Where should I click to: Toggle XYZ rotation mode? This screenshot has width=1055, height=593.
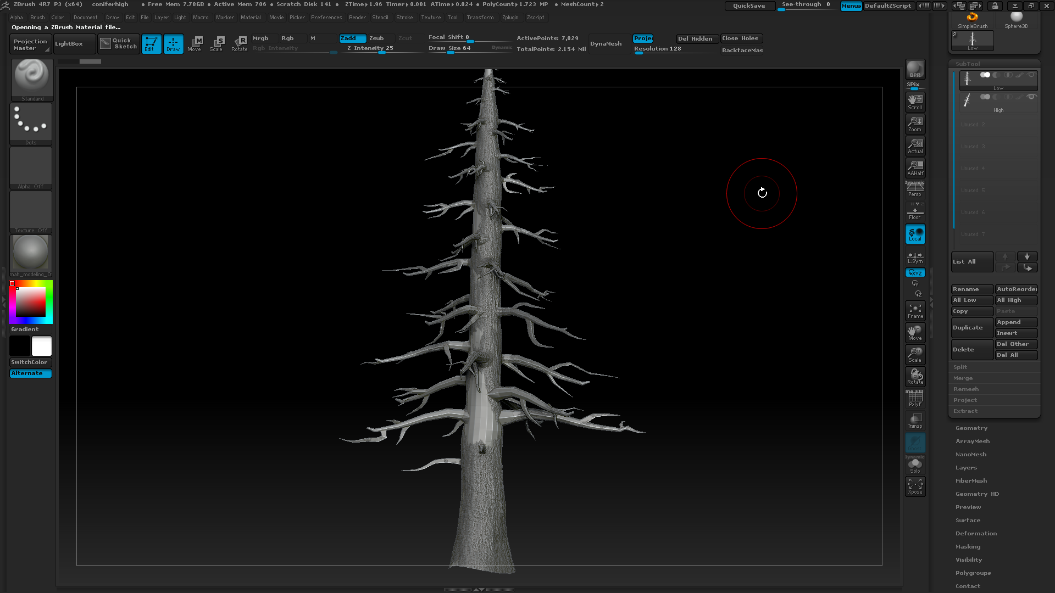click(915, 273)
